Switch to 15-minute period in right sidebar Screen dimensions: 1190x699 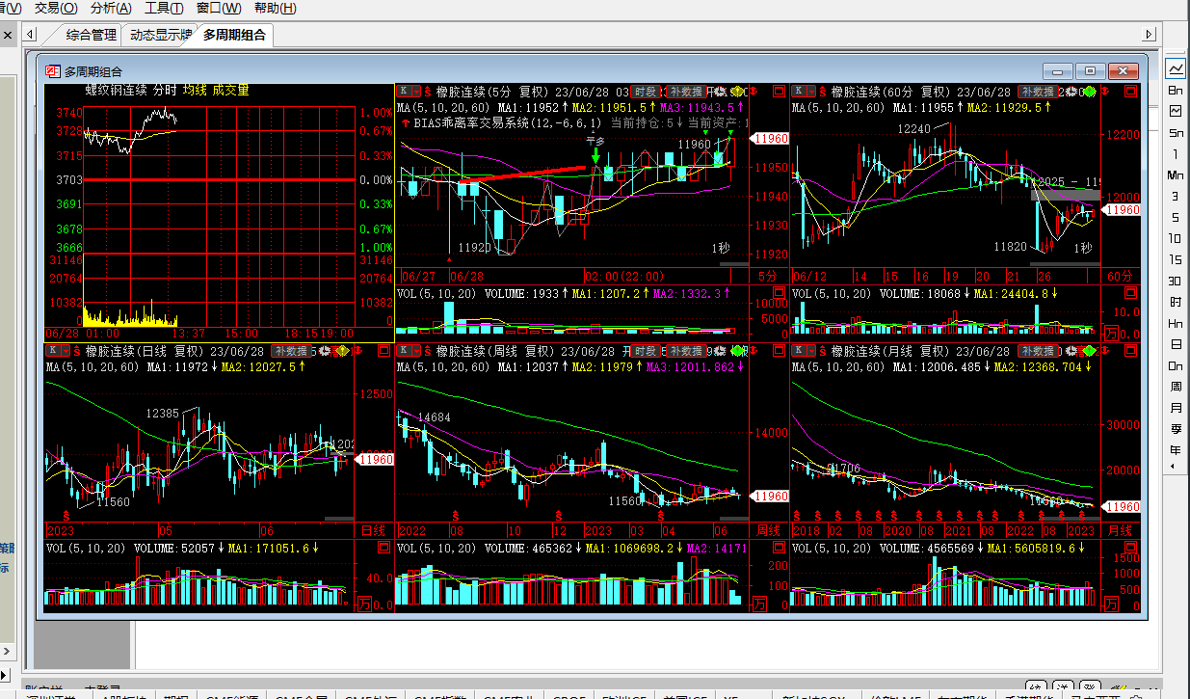coord(1176,259)
